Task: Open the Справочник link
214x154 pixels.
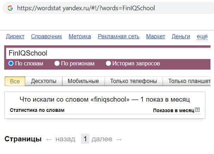Action: pyautogui.click(x=46, y=37)
